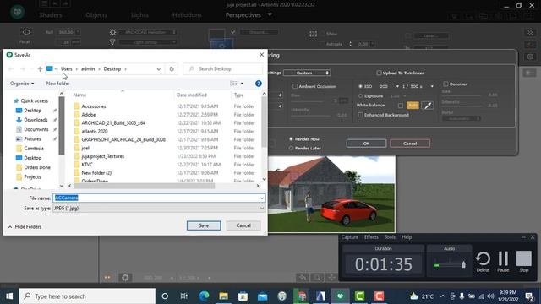541x304 pixels.
Task: Select the New folder (2) entry
Action: [x=96, y=172]
